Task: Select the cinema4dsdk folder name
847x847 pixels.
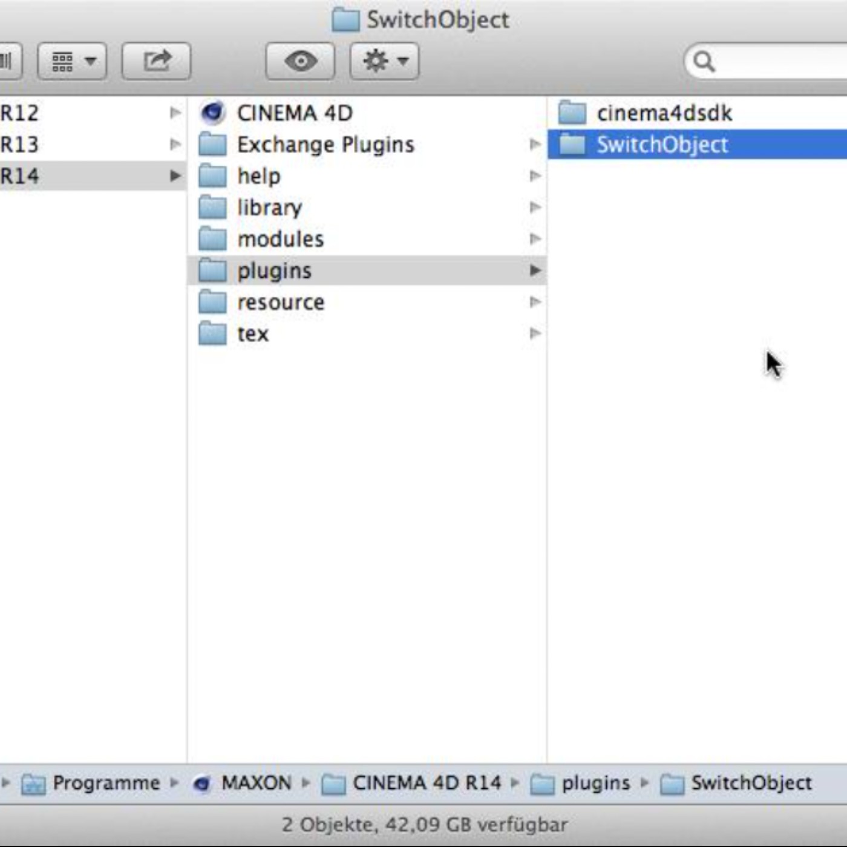Action: click(664, 113)
